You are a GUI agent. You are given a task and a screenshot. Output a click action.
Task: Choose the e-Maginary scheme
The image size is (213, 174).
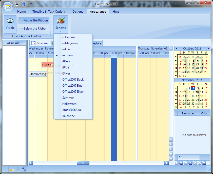pos(73,43)
